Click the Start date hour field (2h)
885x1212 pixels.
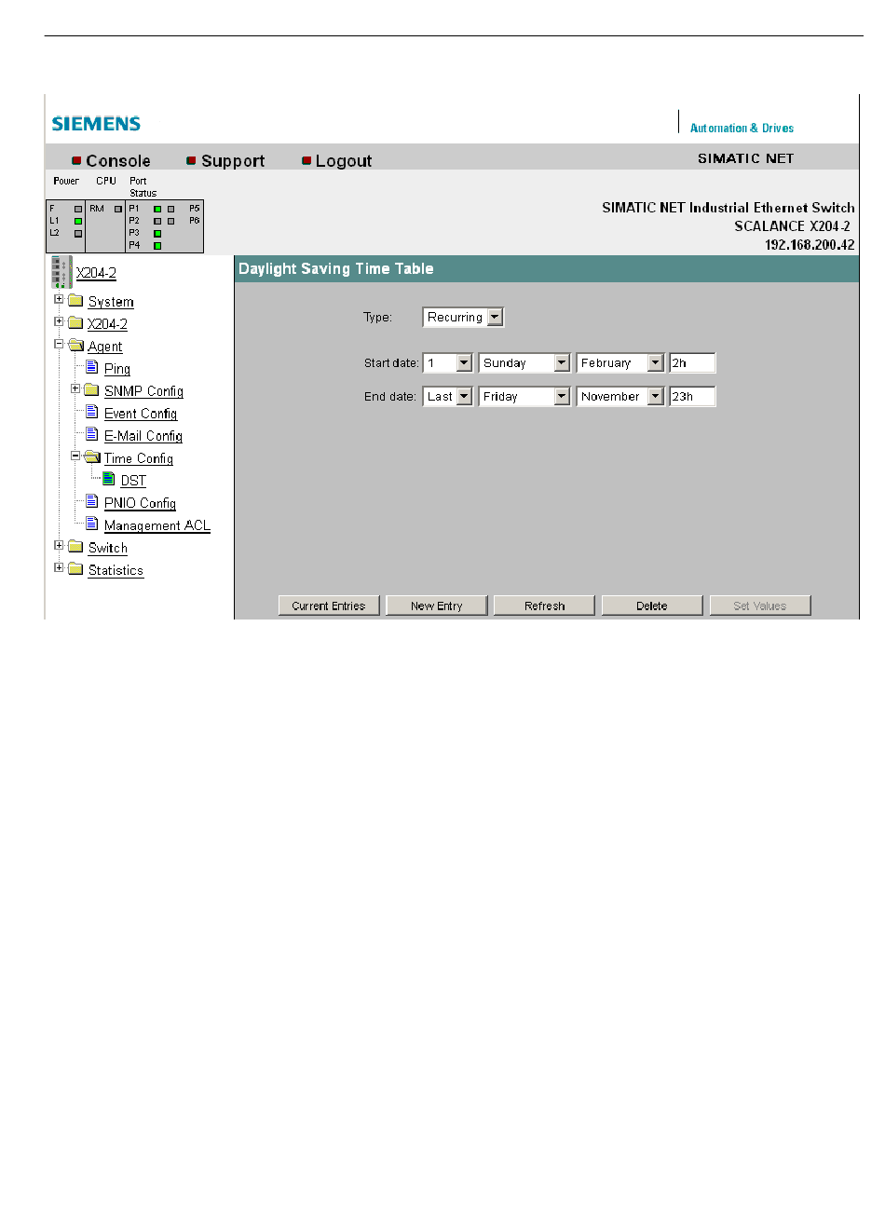click(x=692, y=363)
